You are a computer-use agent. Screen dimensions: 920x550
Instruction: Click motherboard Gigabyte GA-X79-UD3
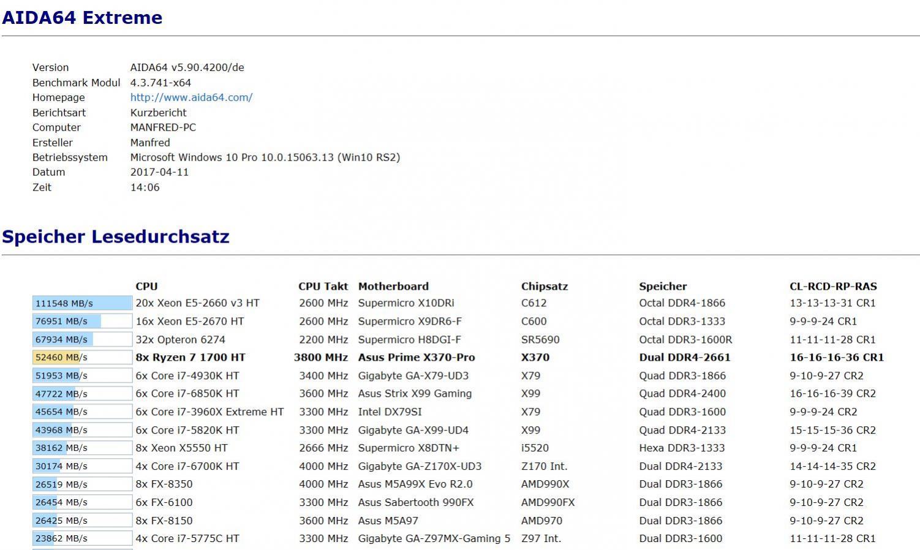tap(413, 375)
